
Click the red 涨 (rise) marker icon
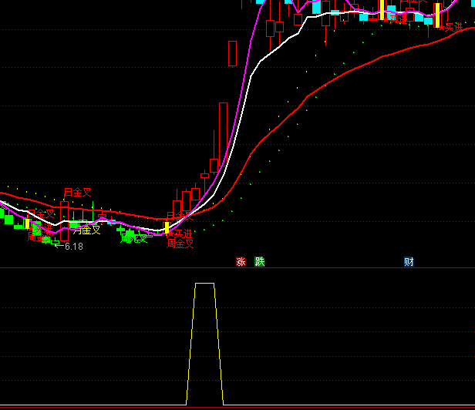coord(241,262)
